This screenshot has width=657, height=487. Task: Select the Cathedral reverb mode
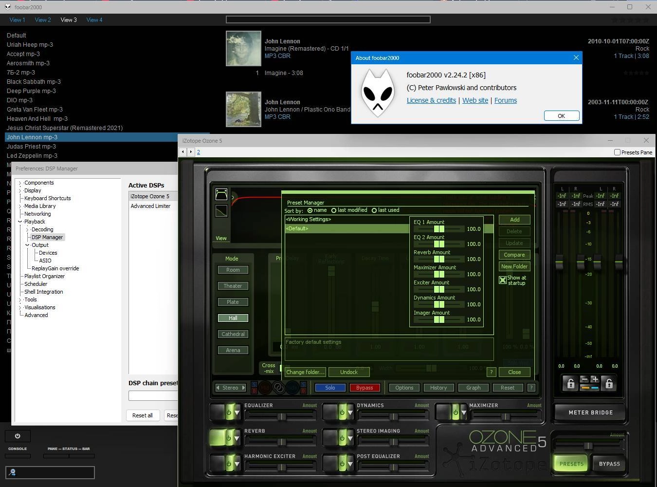pos(233,334)
